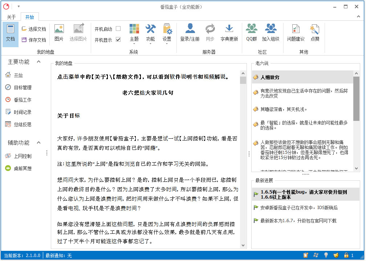Open 番茄工作 in the sidebar
This screenshot has height=261, width=366.
18,100
